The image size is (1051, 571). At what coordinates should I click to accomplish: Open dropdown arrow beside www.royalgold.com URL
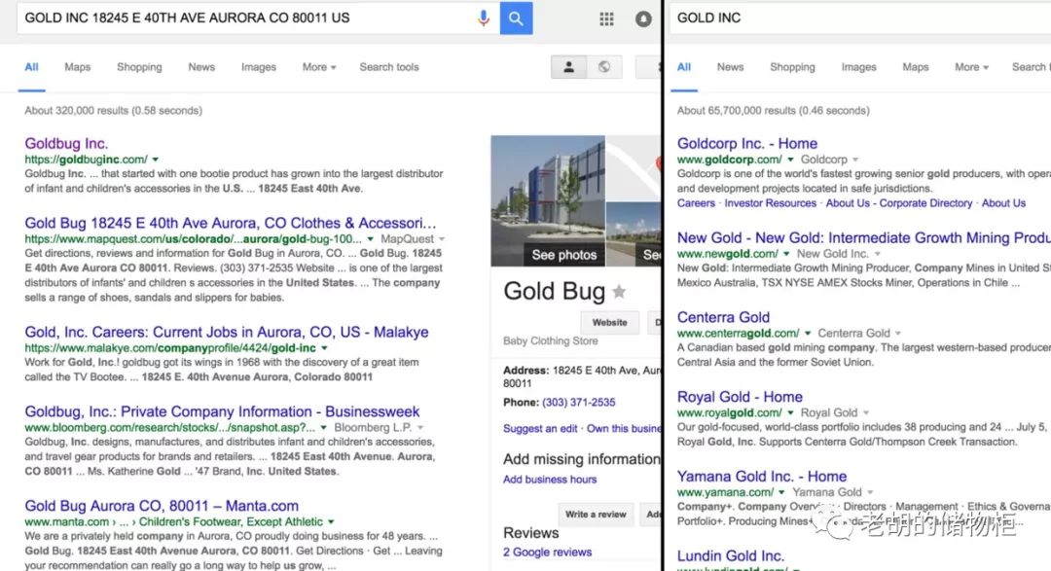pos(790,412)
